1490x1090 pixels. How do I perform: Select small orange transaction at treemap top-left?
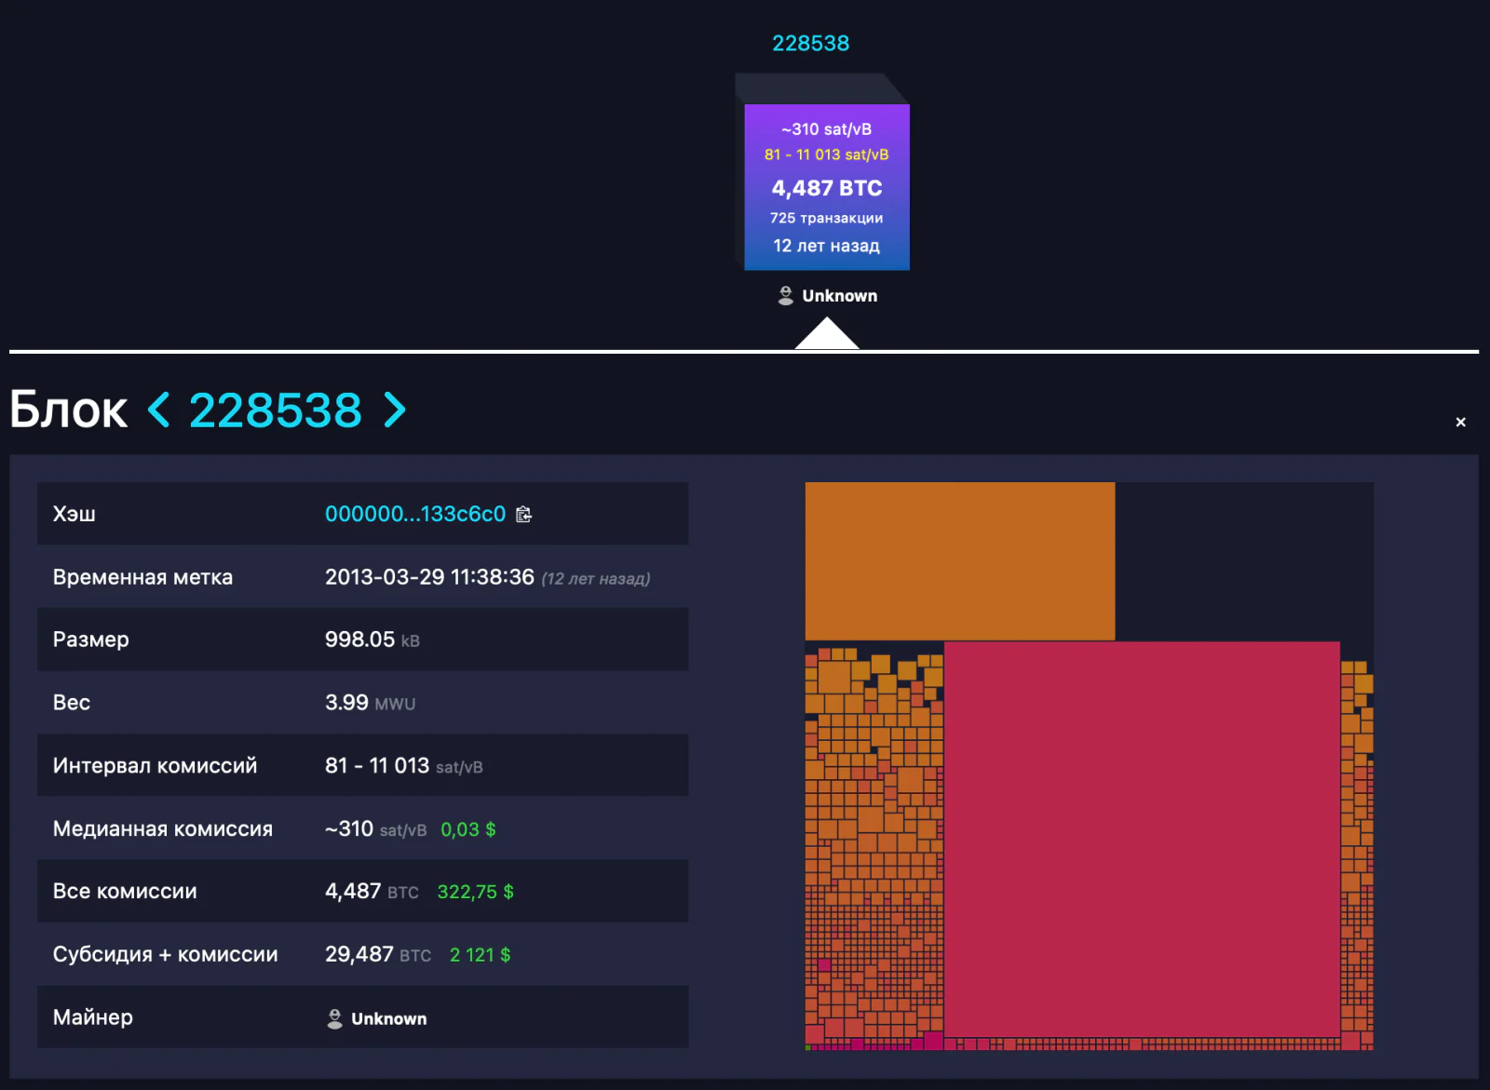click(811, 656)
